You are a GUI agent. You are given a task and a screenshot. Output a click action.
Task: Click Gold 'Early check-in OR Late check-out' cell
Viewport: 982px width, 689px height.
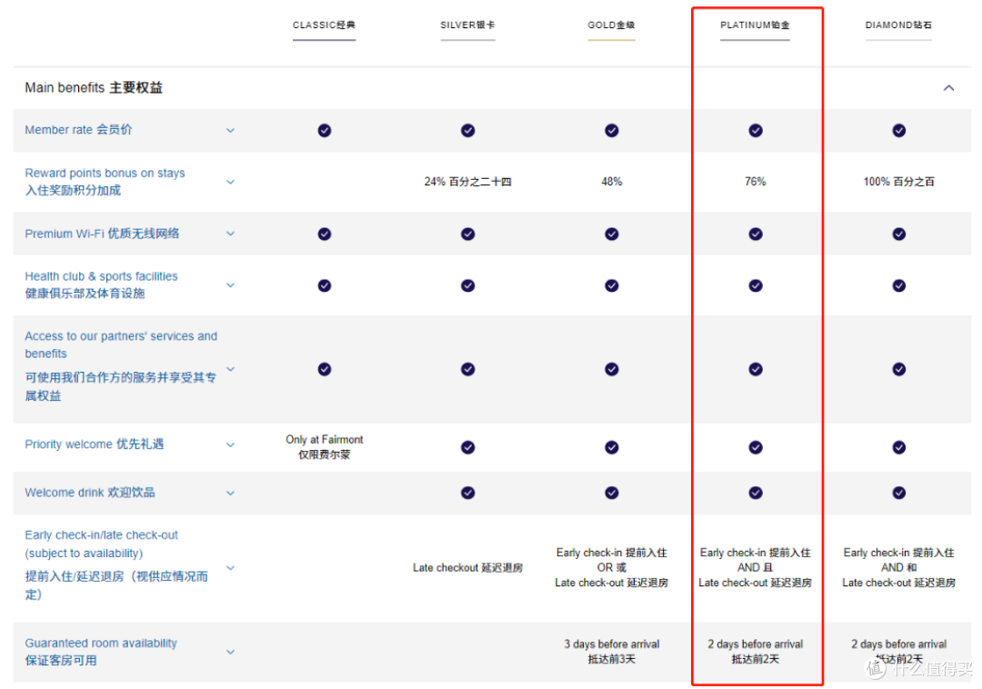point(612,567)
